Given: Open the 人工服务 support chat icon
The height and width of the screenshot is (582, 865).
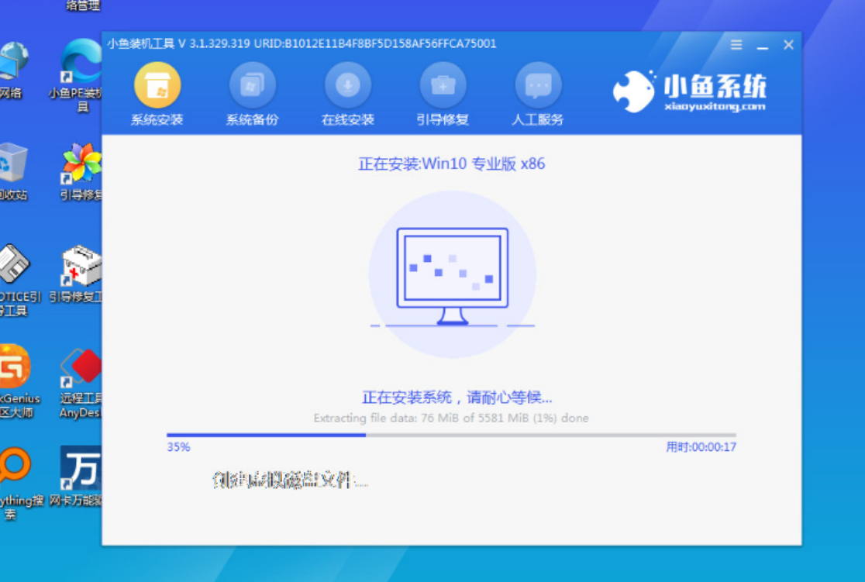Looking at the screenshot, I should [538, 85].
